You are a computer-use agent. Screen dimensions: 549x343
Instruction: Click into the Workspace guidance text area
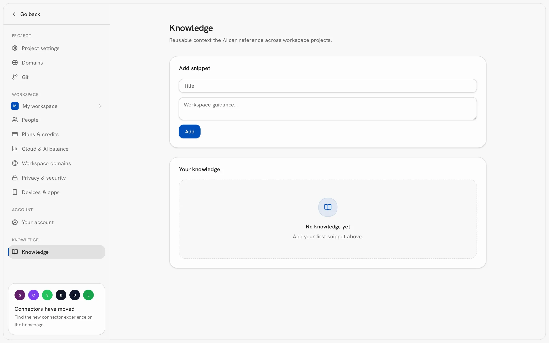click(x=328, y=108)
